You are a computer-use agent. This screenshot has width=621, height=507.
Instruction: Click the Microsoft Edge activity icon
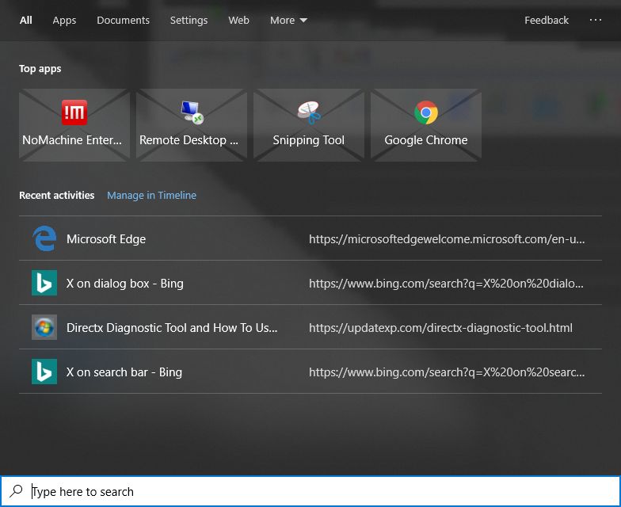[44, 238]
